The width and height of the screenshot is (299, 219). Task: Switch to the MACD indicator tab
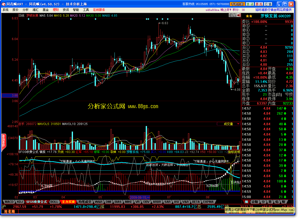pyautogui.click(x=9, y=202)
